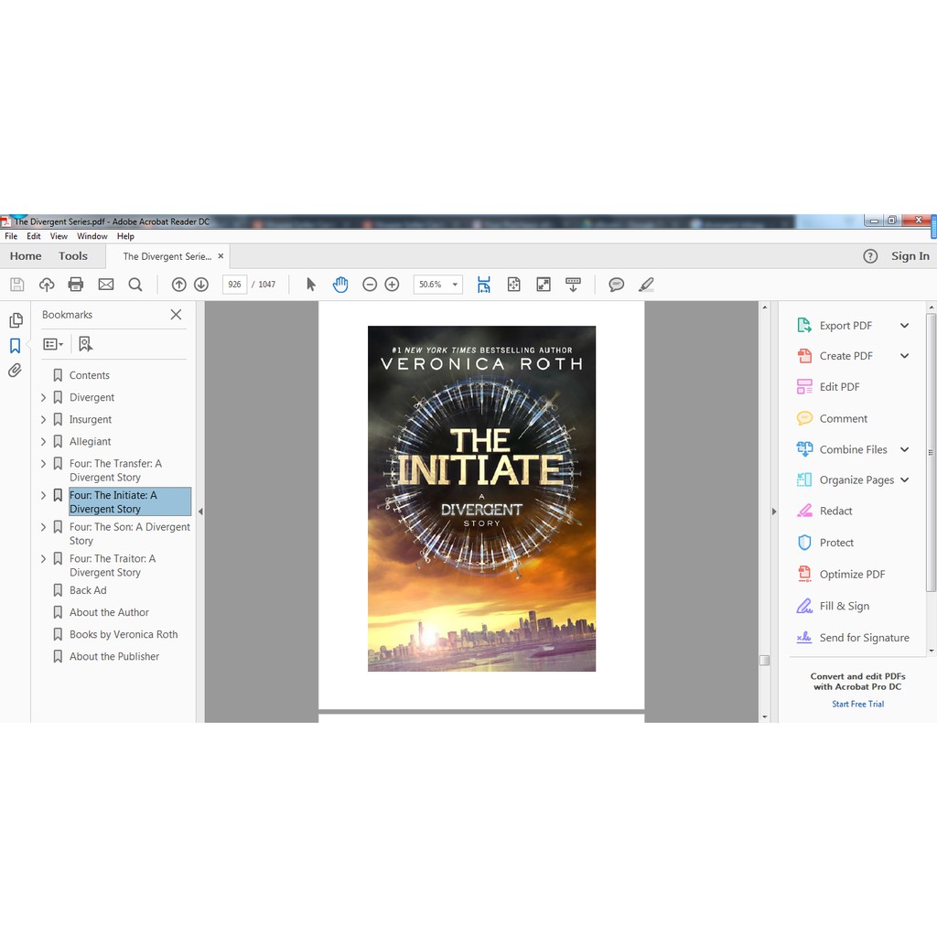This screenshot has width=937, height=937.
Task: Open the Edit menu
Action: pyautogui.click(x=34, y=236)
